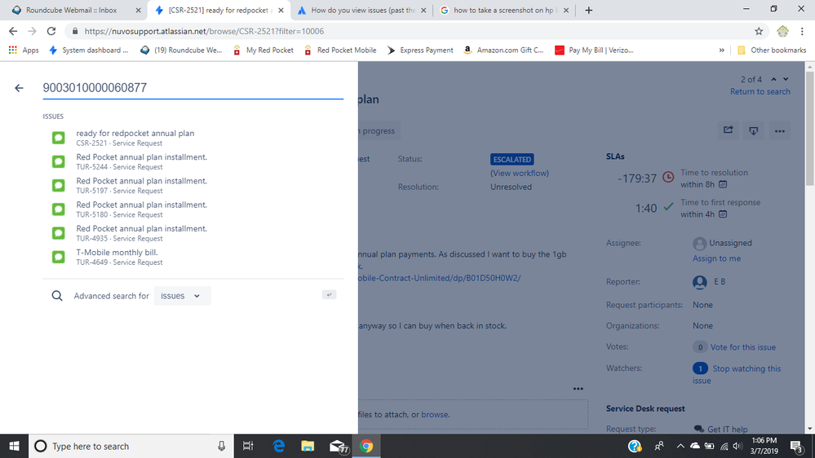Image resolution: width=815 pixels, height=458 pixels.
Task: Open System dashboard bookmark
Action: [x=88, y=51]
